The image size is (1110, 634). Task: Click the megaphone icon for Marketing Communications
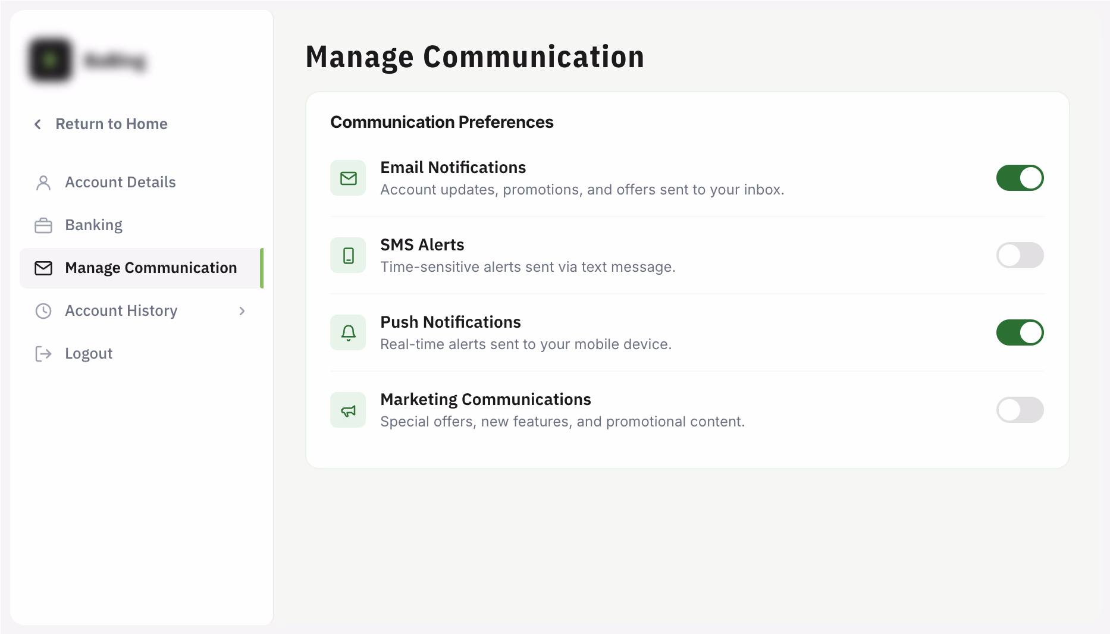tap(348, 410)
